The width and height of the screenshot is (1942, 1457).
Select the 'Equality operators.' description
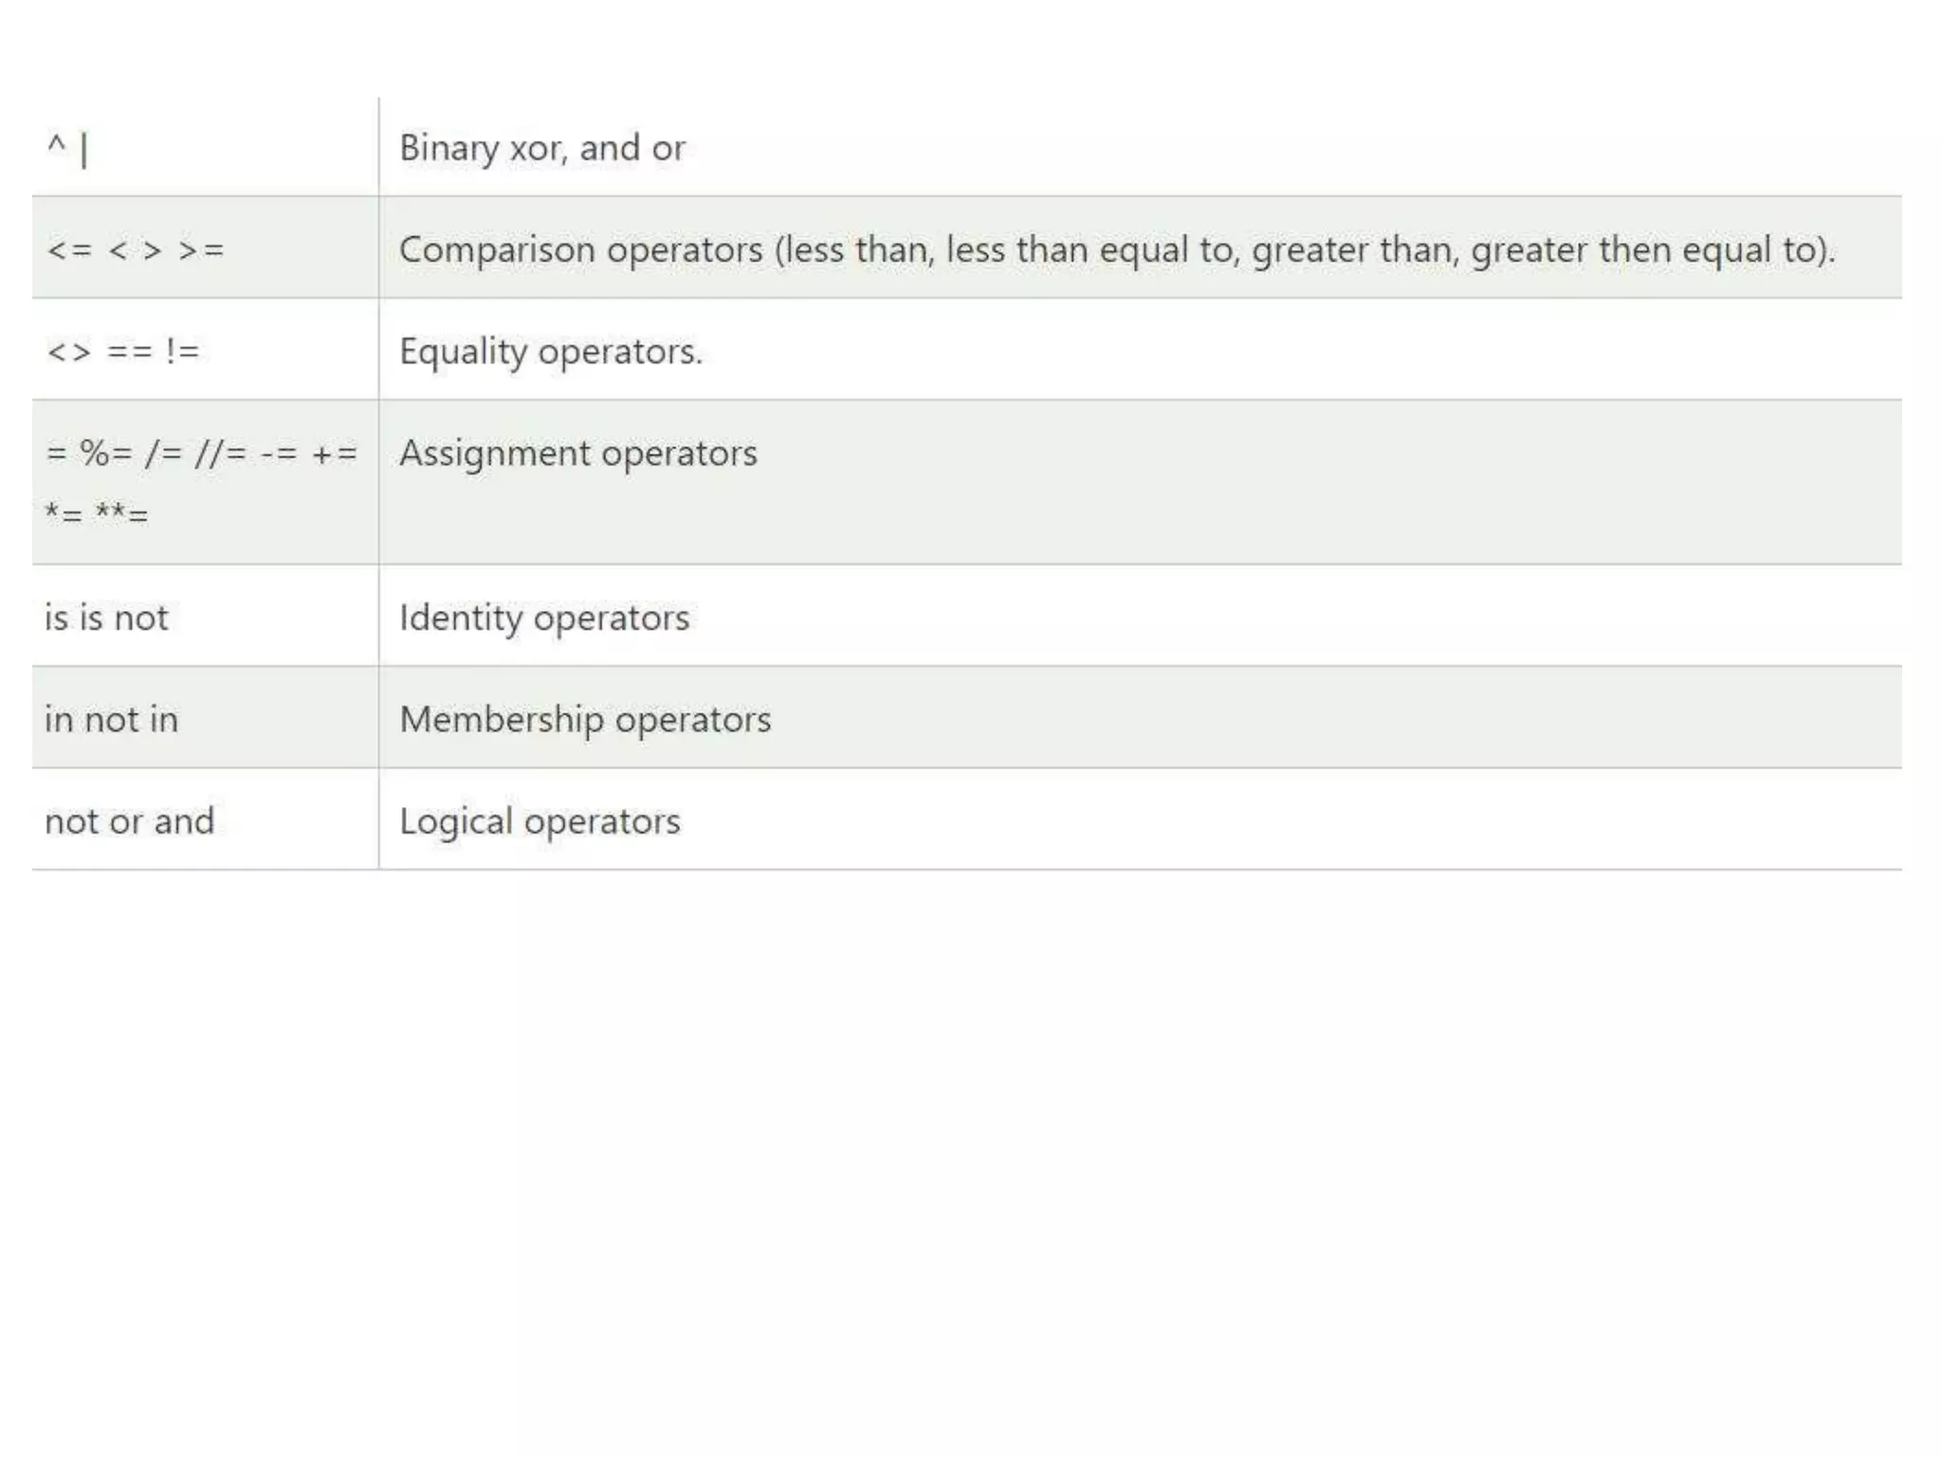[550, 351]
